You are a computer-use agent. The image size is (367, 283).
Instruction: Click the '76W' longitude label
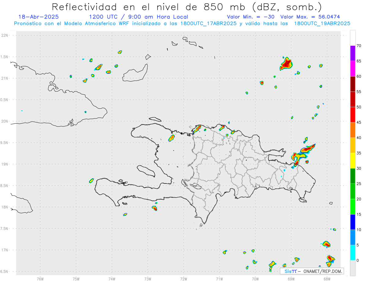pos(40,279)
